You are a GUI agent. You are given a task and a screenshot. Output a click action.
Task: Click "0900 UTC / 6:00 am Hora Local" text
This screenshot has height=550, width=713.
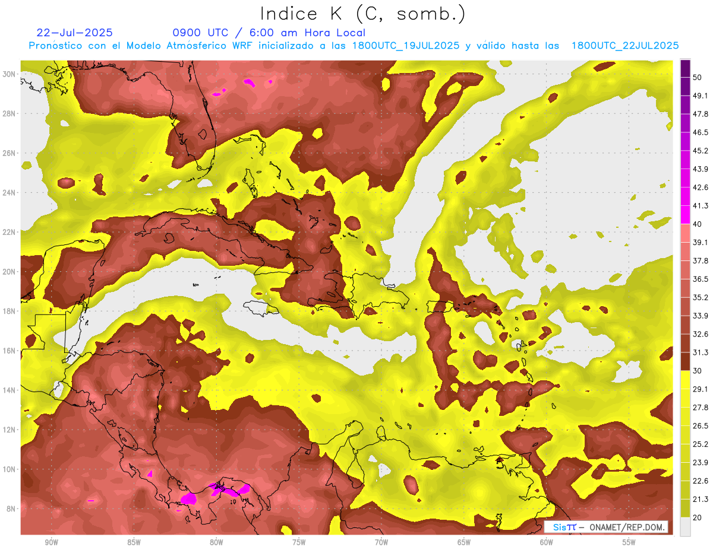coord(269,33)
